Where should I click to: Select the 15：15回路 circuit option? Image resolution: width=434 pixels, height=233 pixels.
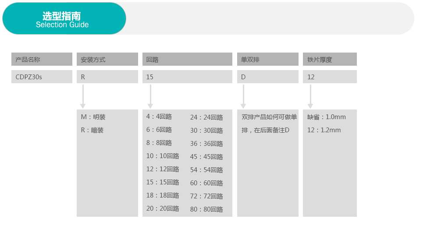pyautogui.click(x=163, y=182)
